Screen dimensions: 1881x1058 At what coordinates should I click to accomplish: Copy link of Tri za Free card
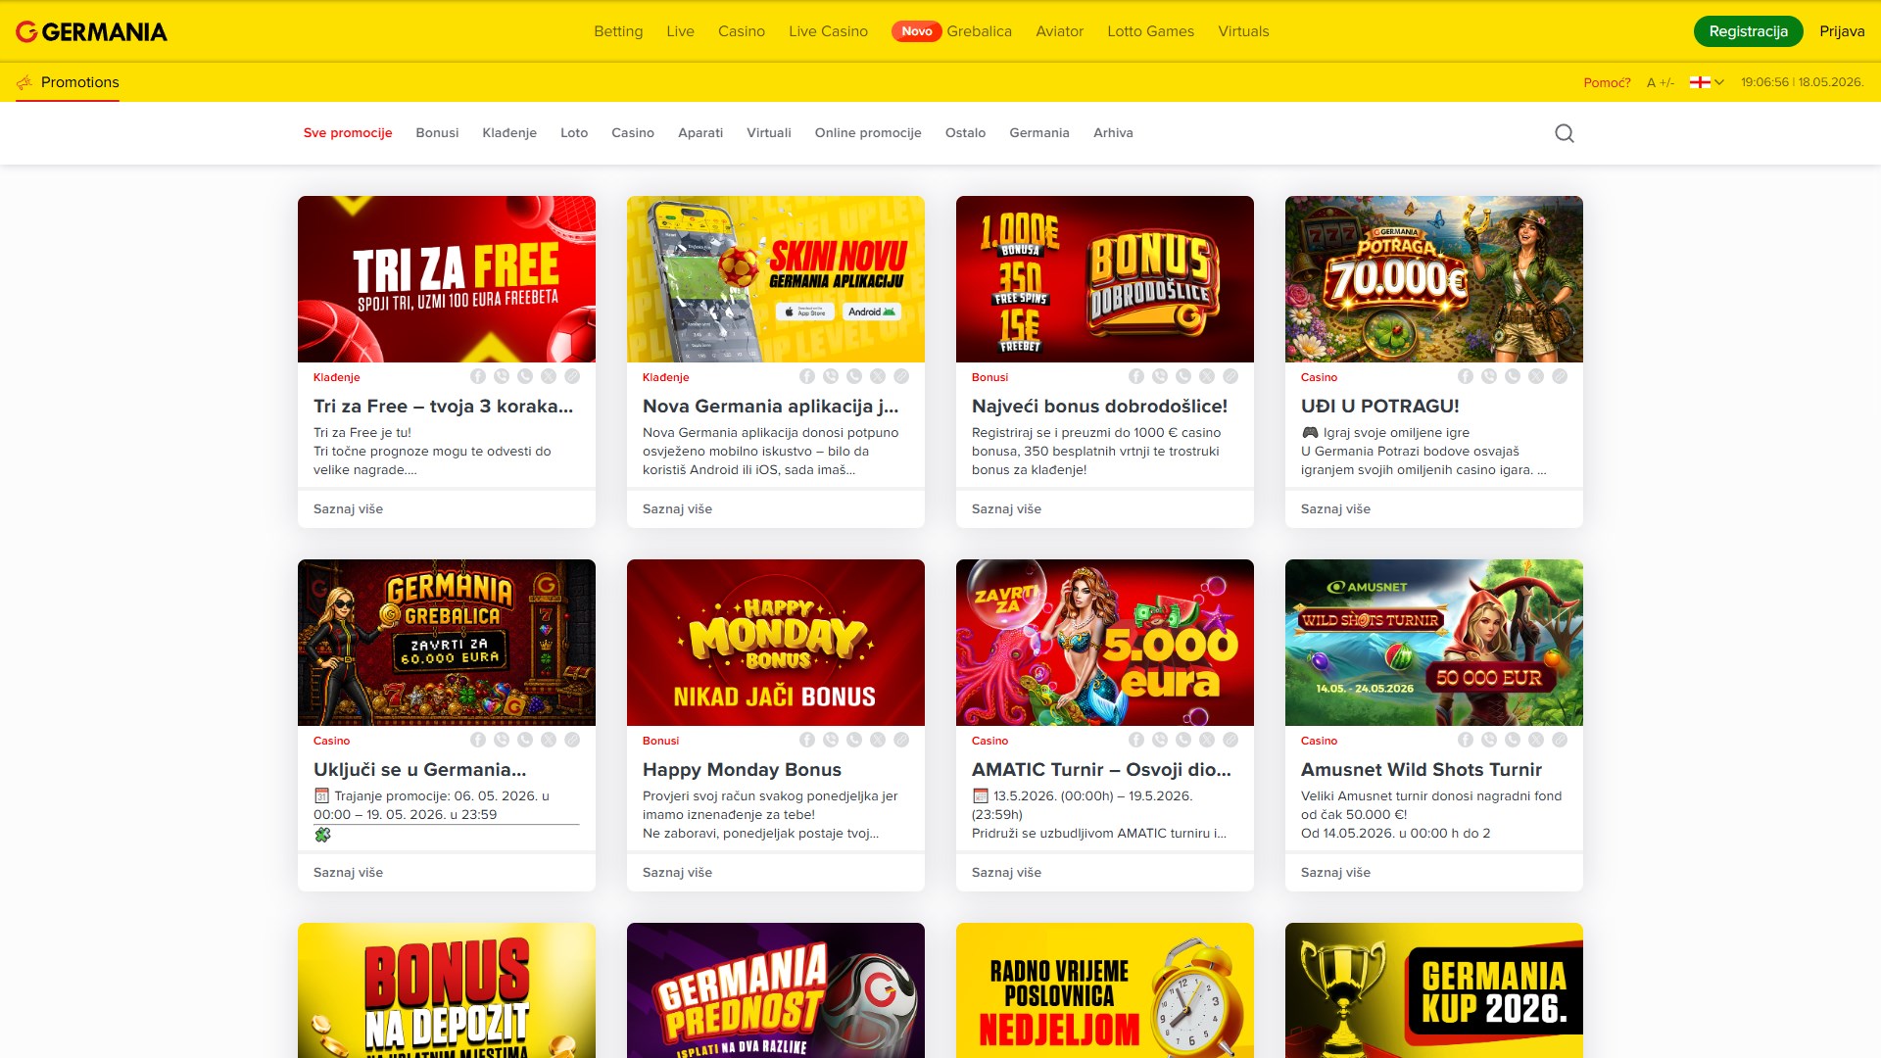click(x=572, y=376)
